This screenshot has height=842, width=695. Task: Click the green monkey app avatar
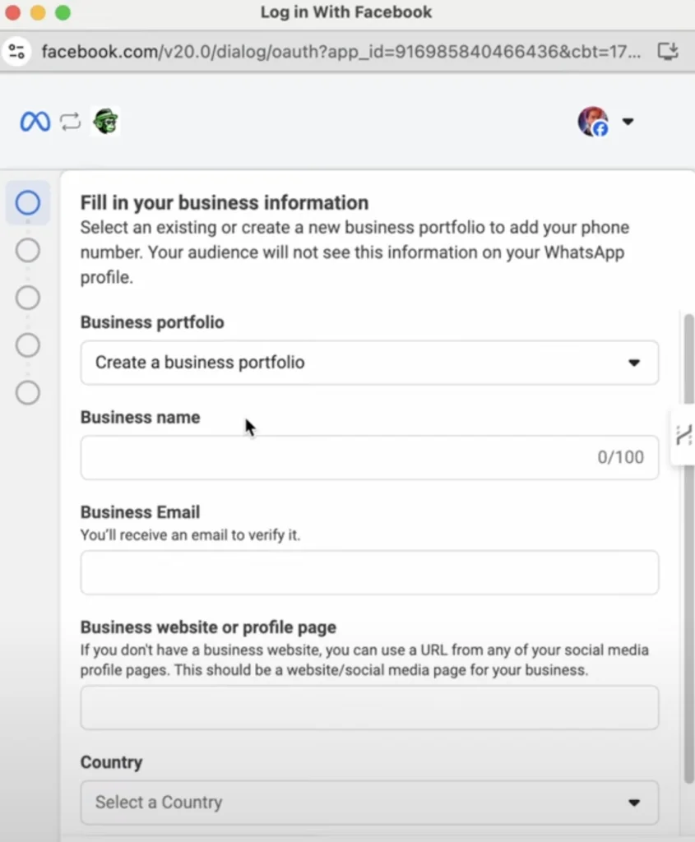(105, 122)
